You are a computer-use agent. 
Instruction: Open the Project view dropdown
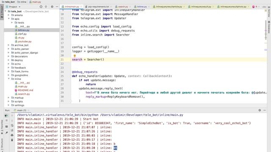[x=19, y=7]
